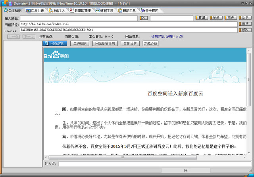
Task: Click the 后退 button
Action: 245,17
